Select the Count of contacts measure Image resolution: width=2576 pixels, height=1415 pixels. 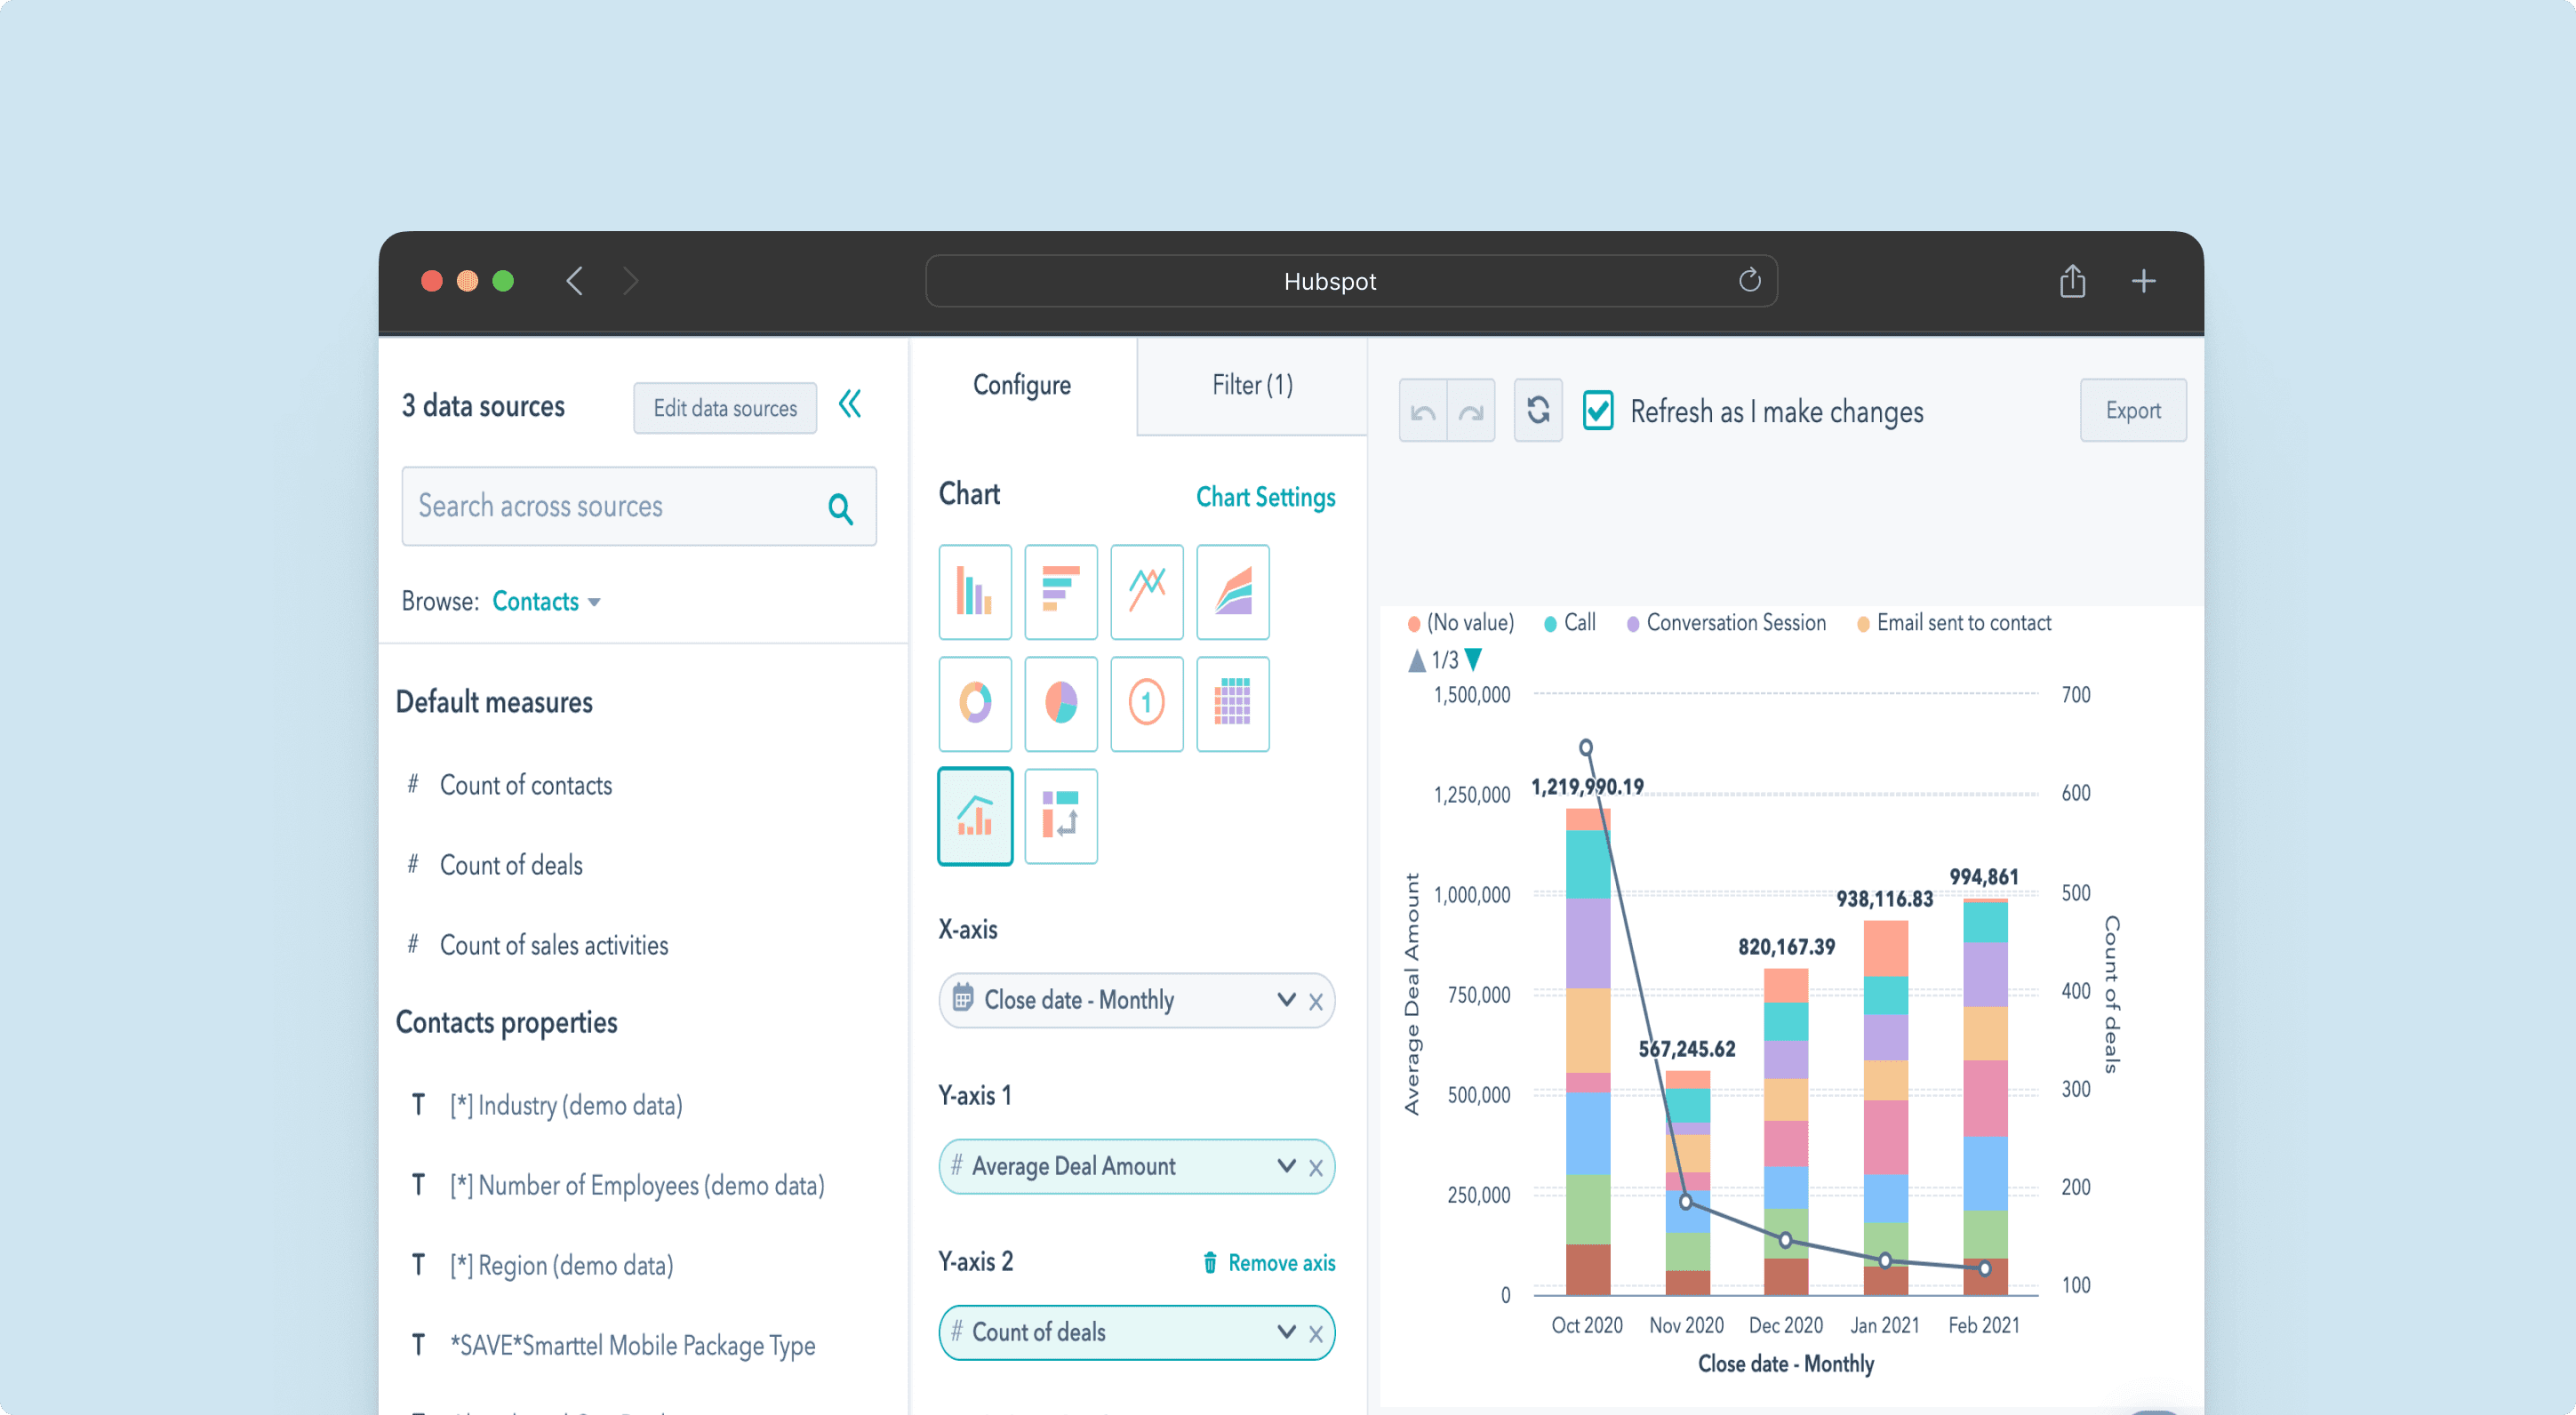pos(526,785)
